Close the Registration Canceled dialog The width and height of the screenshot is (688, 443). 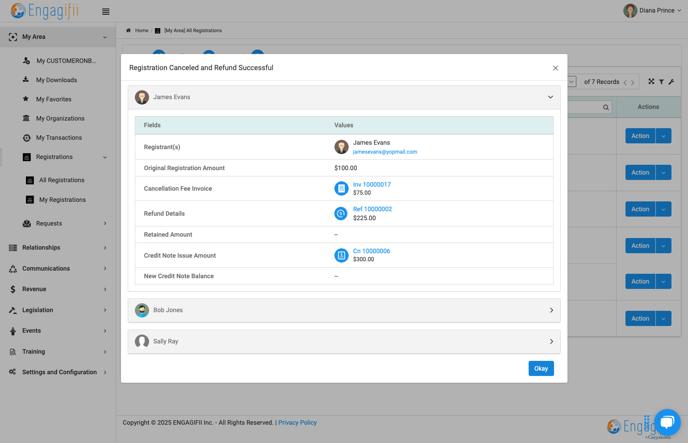(555, 68)
